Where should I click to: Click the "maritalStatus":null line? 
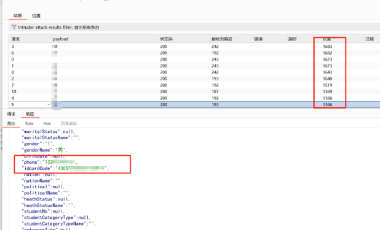point(49,132)
